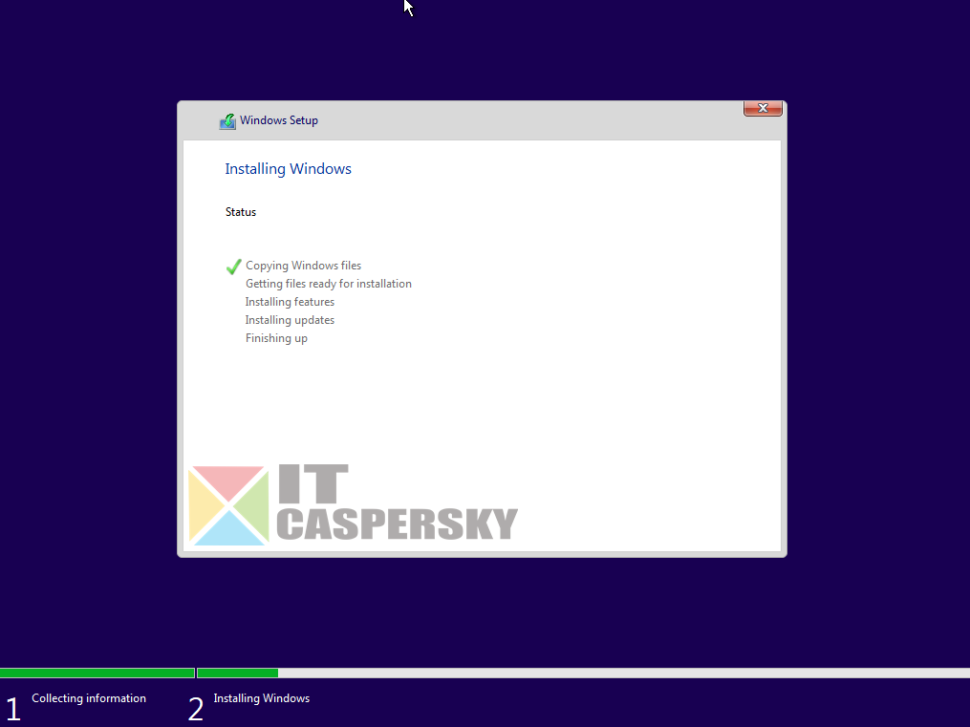Click the green checkmark beside Copying Windows files
The image size is (970, 727).
232,267
